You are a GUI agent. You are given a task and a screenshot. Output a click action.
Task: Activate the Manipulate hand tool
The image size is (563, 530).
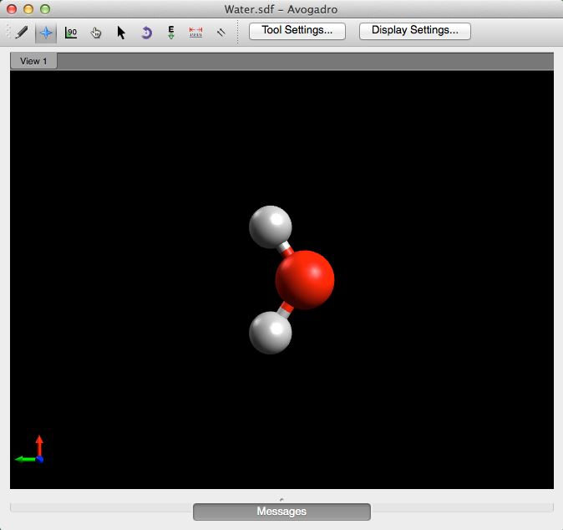tap(96, 33)
